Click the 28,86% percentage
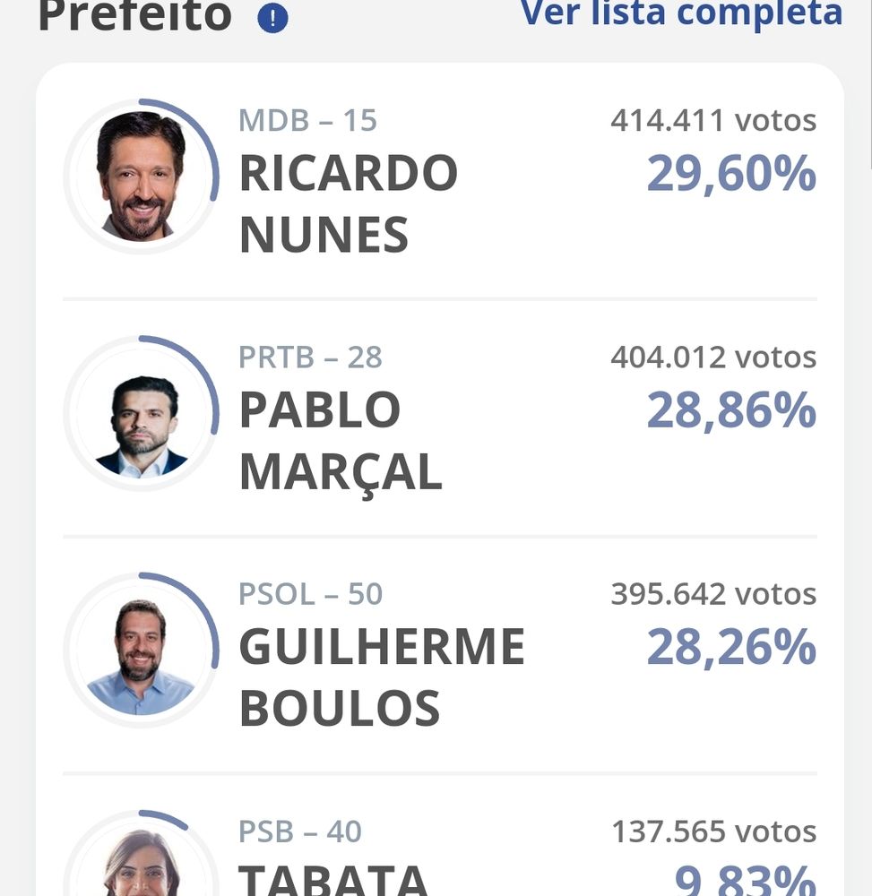Viewport: 872px width, 896px height. [x=730, y=410]
